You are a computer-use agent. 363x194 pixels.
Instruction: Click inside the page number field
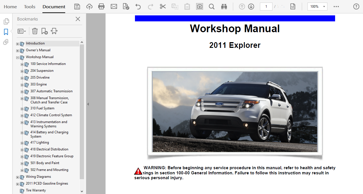266,6
